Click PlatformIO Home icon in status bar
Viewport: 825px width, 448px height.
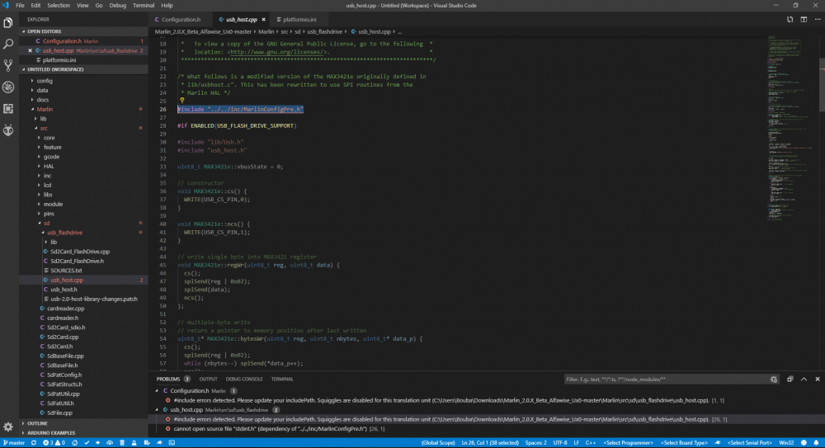(x=75, y=443)
